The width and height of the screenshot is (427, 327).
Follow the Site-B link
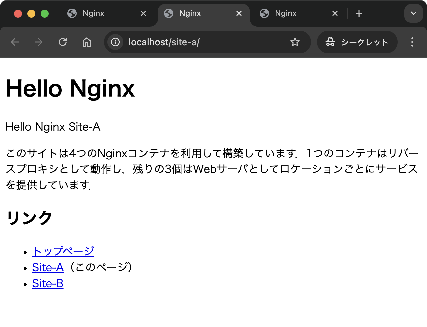[x=48, y=283]
